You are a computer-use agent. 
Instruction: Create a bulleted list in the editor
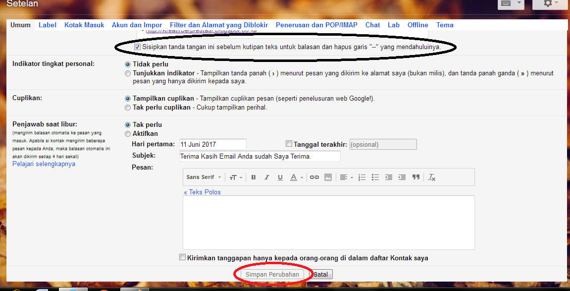375,177
